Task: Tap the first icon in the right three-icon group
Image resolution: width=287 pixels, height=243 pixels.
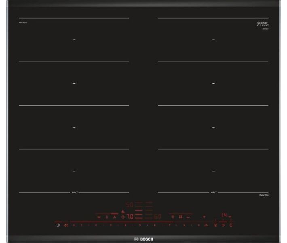Action: coord(173,217)
